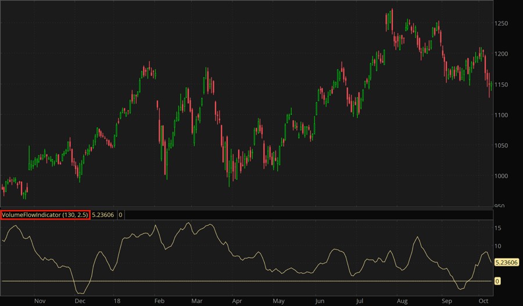Select the Oct marker on time axis
Screen dimensions: 523x306
(483, 301)
